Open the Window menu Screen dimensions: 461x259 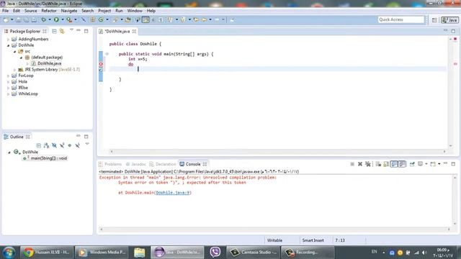tap(135, 11)
